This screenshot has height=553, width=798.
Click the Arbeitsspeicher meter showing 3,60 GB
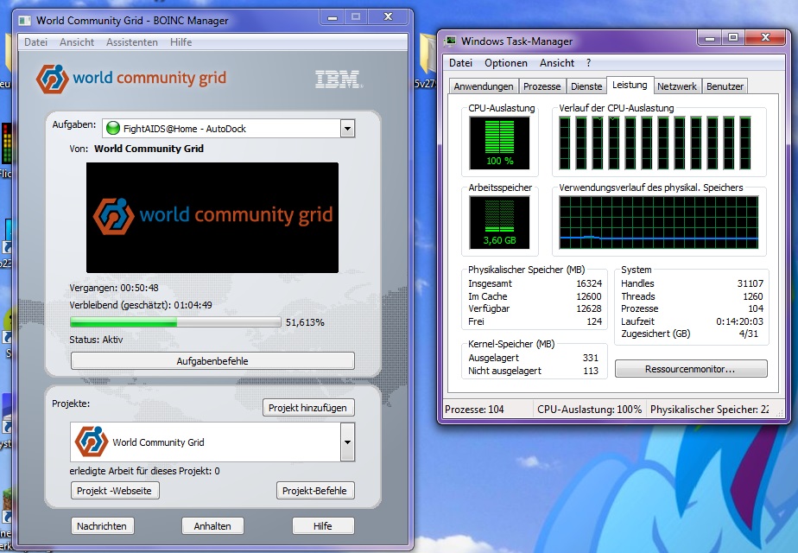499,222
